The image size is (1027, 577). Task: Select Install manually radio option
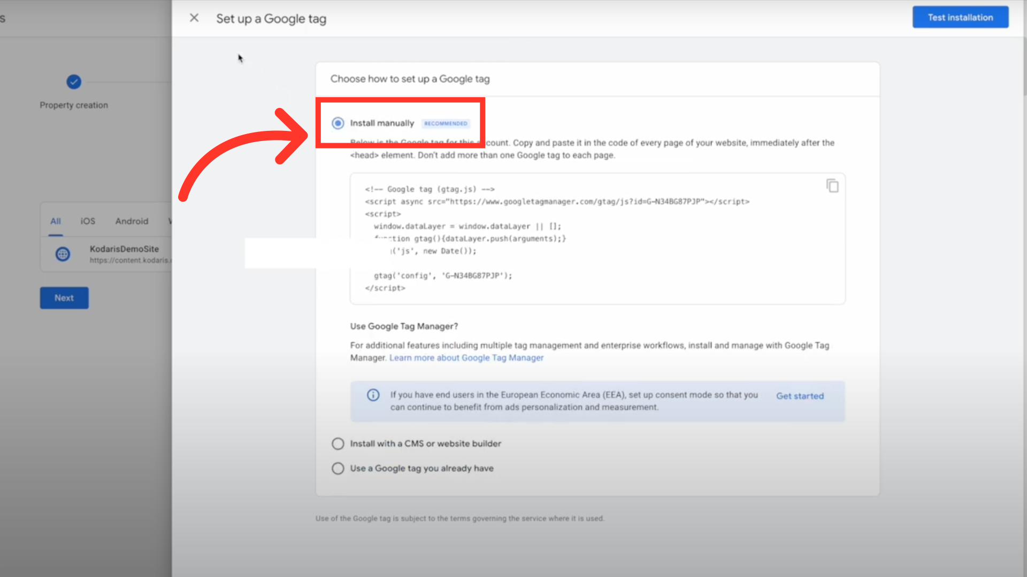coord(338,123)
